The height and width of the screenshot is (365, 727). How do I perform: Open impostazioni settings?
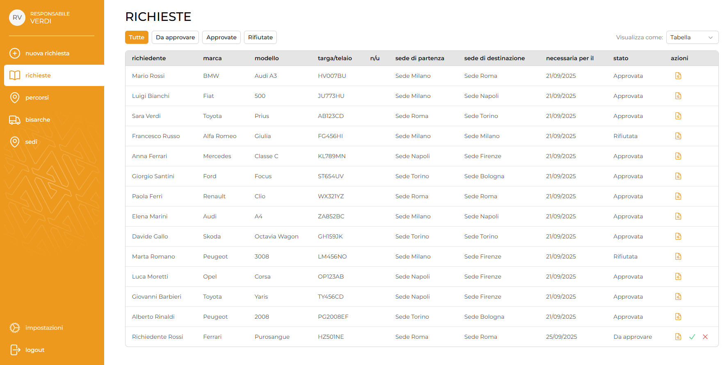pos(44,328)
